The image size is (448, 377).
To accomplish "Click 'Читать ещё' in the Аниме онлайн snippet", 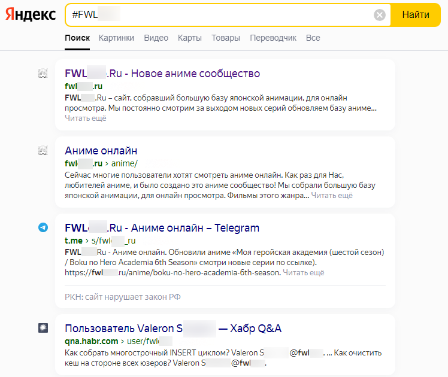I will point(332,196).
